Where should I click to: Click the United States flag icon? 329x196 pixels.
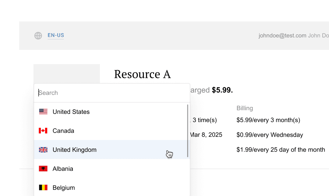click(43, 112)
